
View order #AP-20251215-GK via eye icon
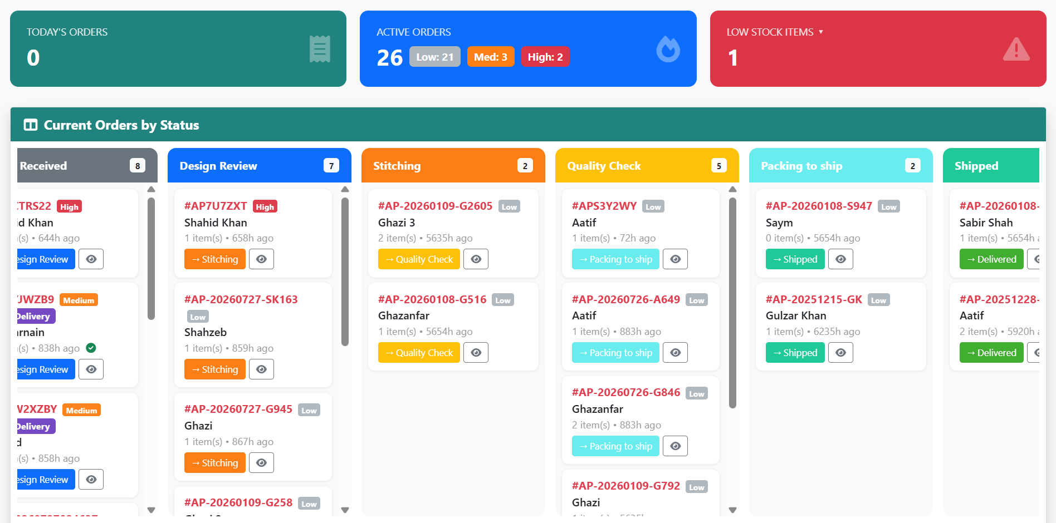[x=840, y=353]
